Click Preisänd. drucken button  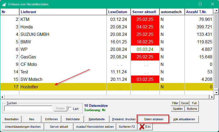[x=124, y=119]
